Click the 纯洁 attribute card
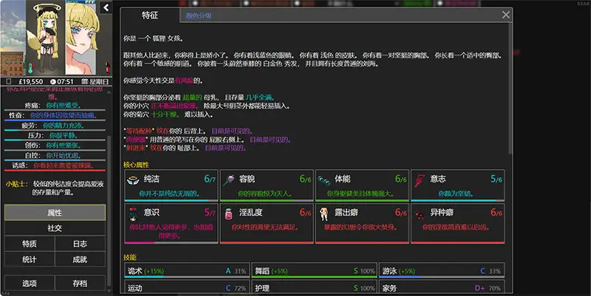Image resolution: width=591 pixels, height=296 pixels. point(171,186)
